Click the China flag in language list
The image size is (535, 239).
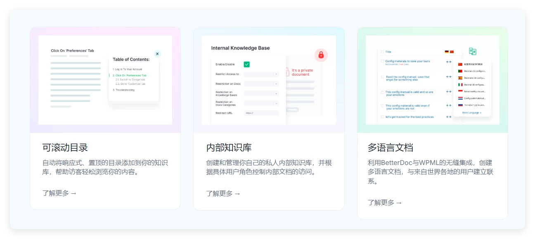click(460, 64)
